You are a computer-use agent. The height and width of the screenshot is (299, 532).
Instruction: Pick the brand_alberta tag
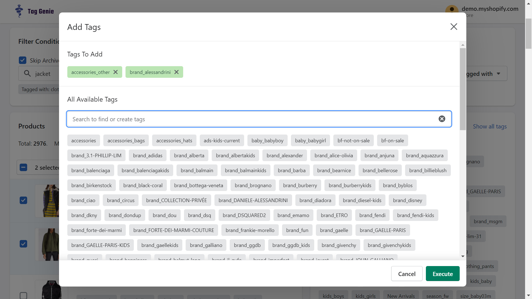click(x=189, y=155)
